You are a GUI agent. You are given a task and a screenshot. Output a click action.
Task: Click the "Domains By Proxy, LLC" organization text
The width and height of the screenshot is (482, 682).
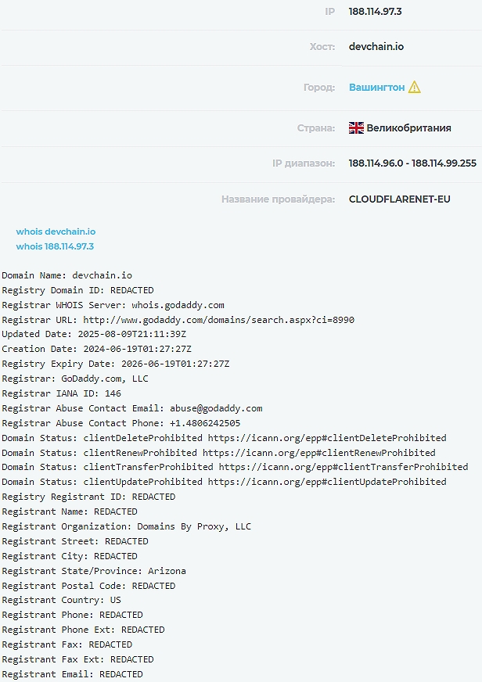(x=194, y=526)
